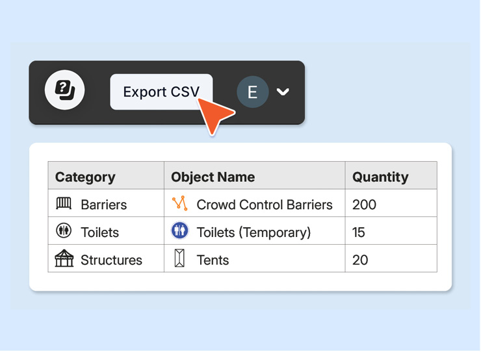Screen dimensions: 481x352
Task: Click the Tents object rectangle icon
Action: [x=180, y=258]
